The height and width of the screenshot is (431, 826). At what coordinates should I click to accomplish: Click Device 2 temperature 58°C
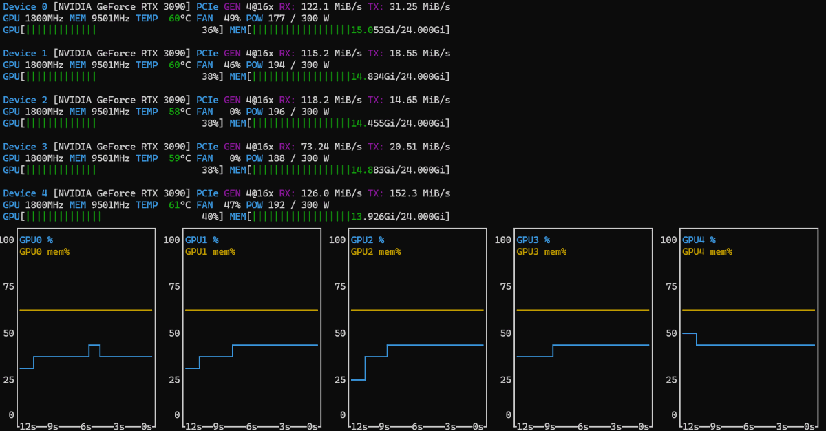point(180,112)
